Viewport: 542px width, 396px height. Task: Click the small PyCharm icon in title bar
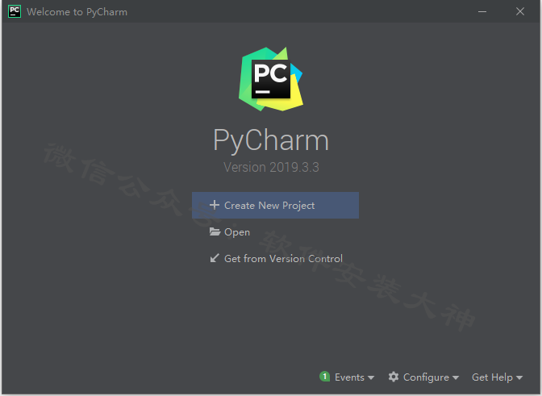pos(15,11)
